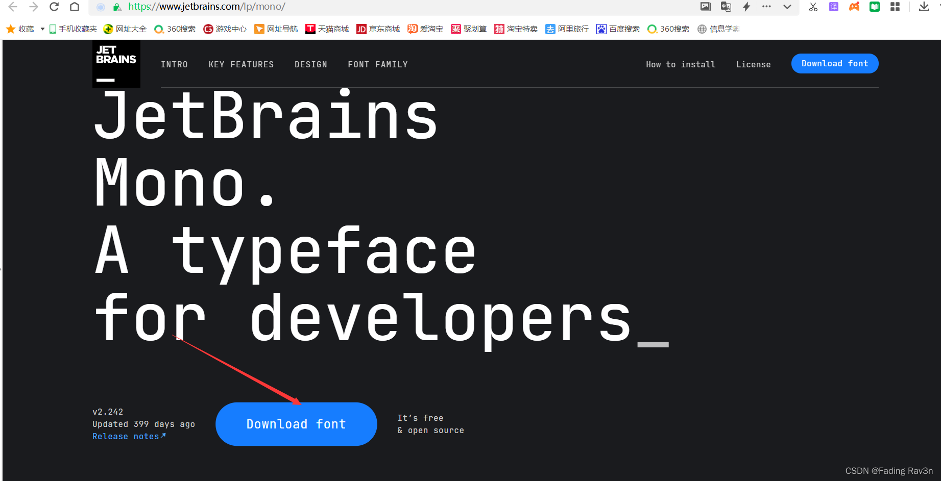
Task: Open the extensions grid icon
Action: coord(895,7)
